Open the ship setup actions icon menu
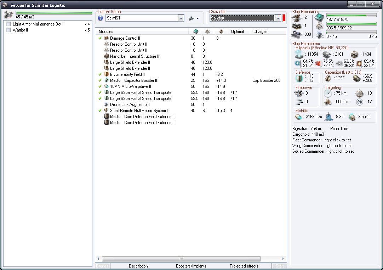This screenshot has height=270, width=383. click(192, 18)
